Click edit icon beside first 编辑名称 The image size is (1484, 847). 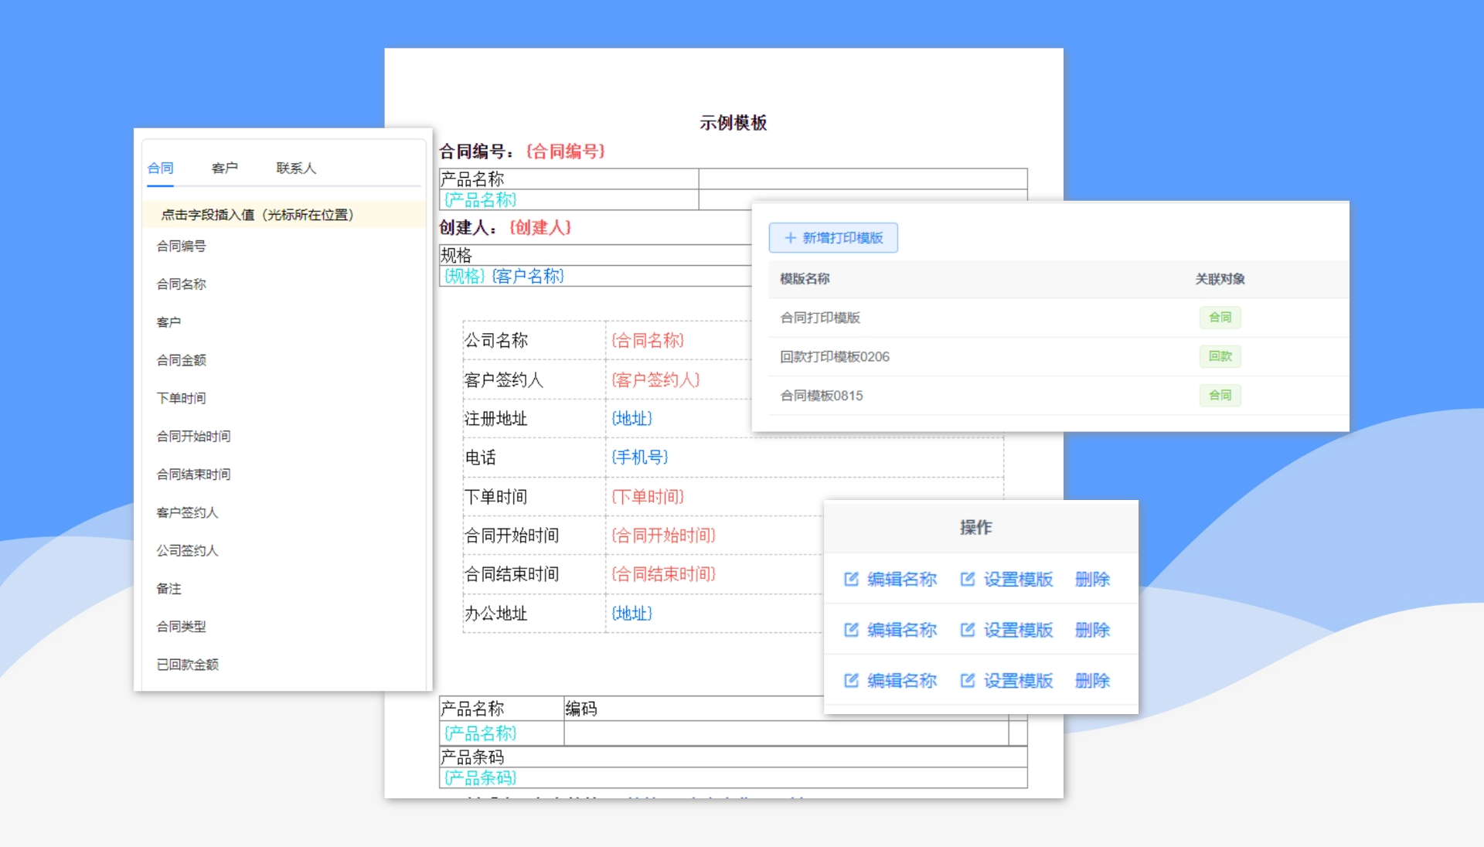(851, 579)
